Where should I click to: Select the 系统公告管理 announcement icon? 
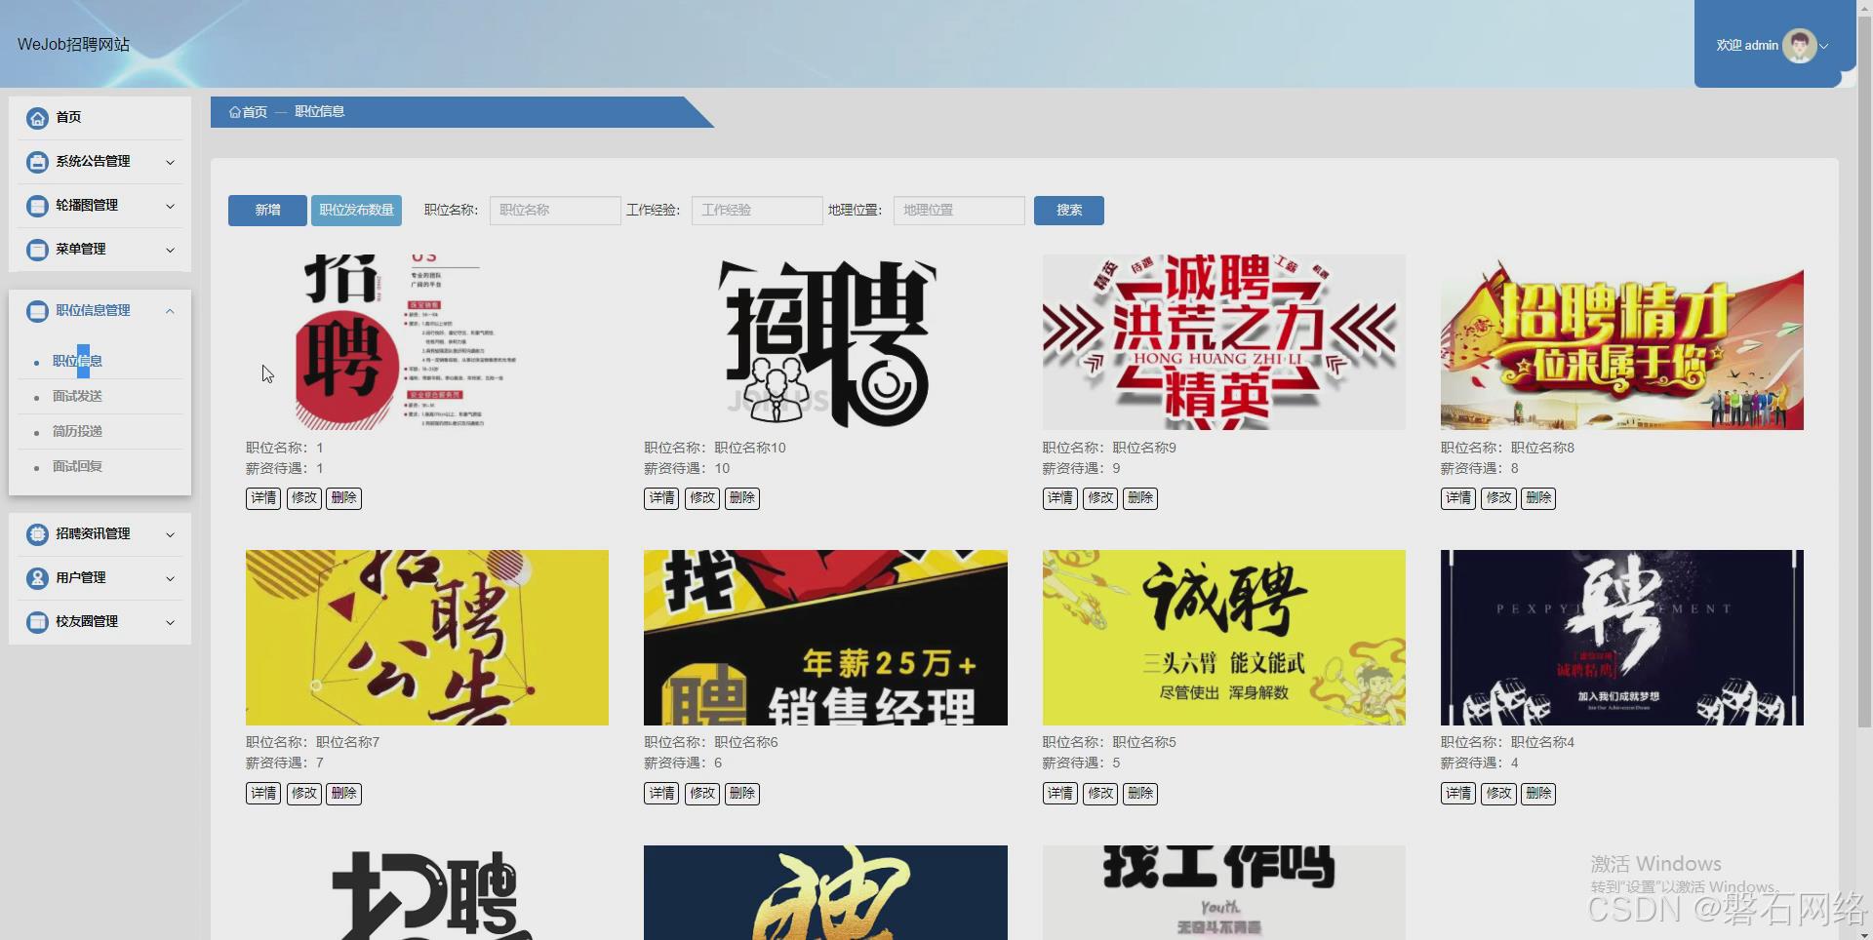click(37, 162)
